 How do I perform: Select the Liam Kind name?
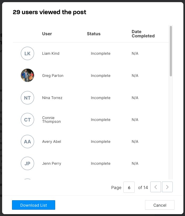[51, 53]
